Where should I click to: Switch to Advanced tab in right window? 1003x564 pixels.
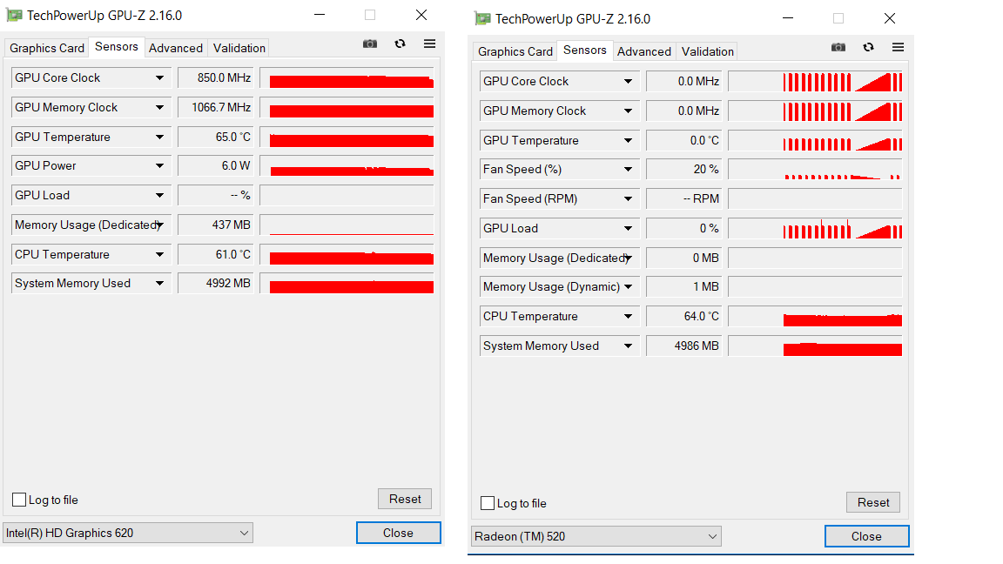coord(644,52)
